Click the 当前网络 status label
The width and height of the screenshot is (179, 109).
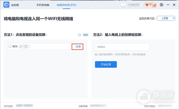(x=83, y=106)
